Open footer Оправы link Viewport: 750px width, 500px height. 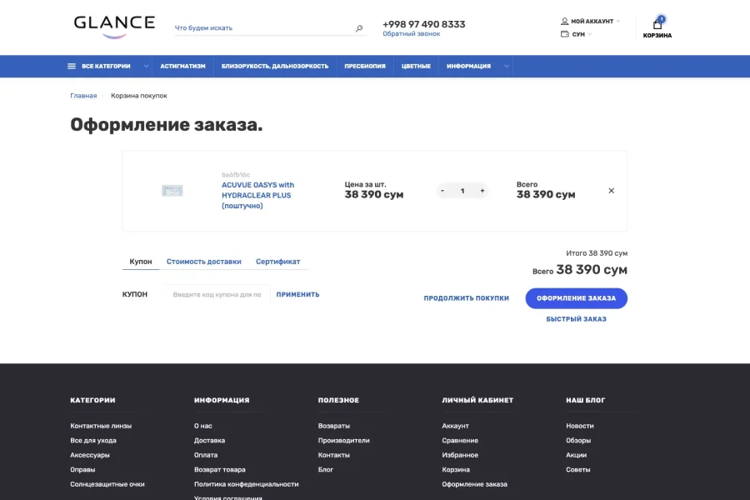click(82, 469)
